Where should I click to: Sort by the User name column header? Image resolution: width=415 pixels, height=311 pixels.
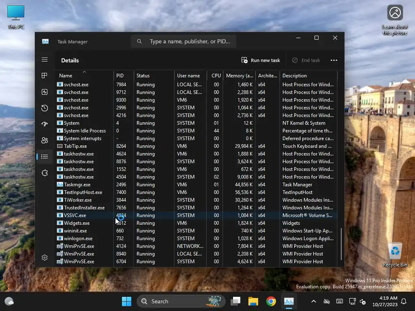tap(190, 75)
